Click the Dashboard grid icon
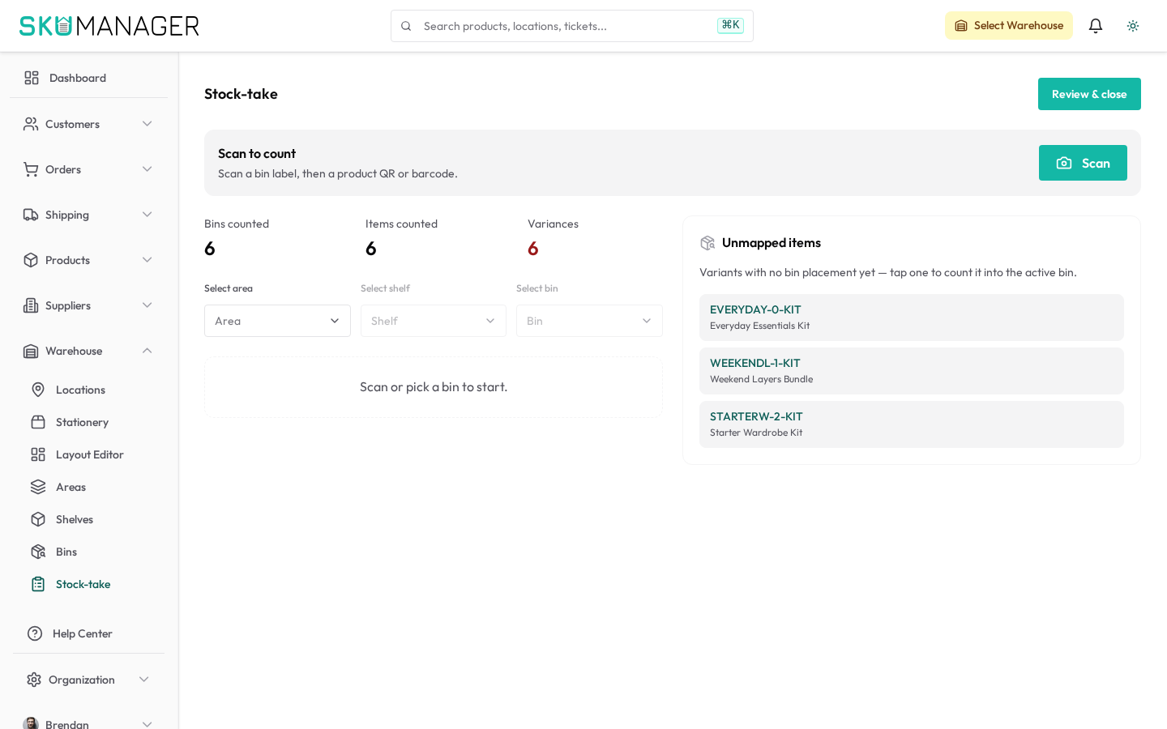Viewport: 1167px width, 729px height. pyautogui.click(x=32, y=78)
